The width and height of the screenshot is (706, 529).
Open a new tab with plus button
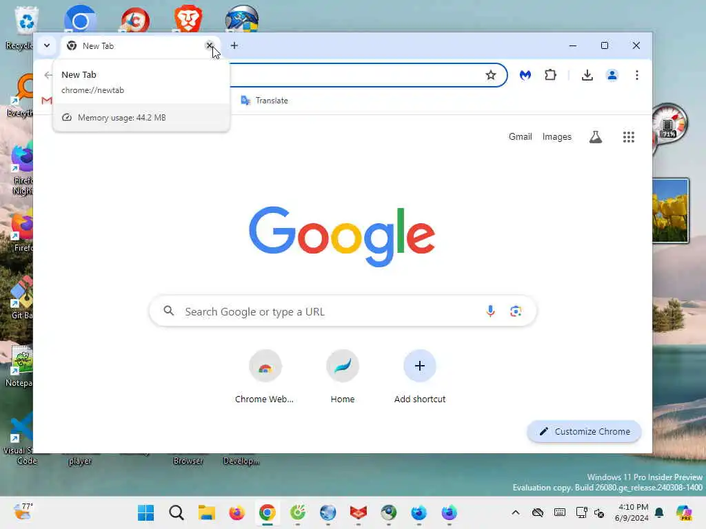pos(234,45)
